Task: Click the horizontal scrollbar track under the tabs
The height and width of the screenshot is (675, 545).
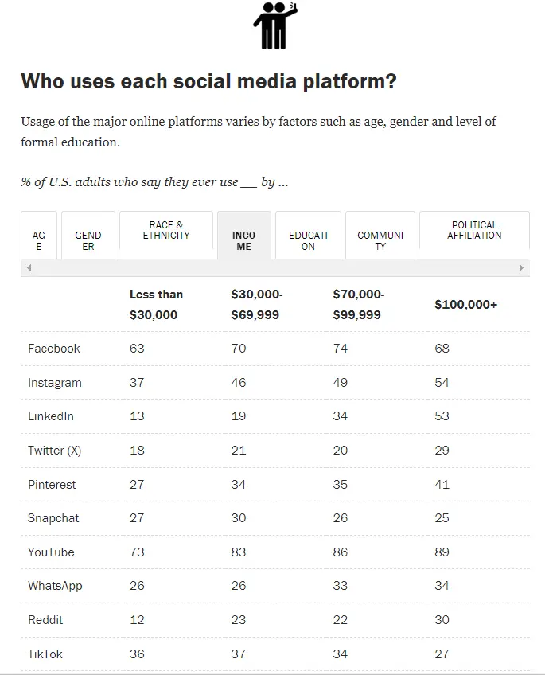Action: coord(275,268)
